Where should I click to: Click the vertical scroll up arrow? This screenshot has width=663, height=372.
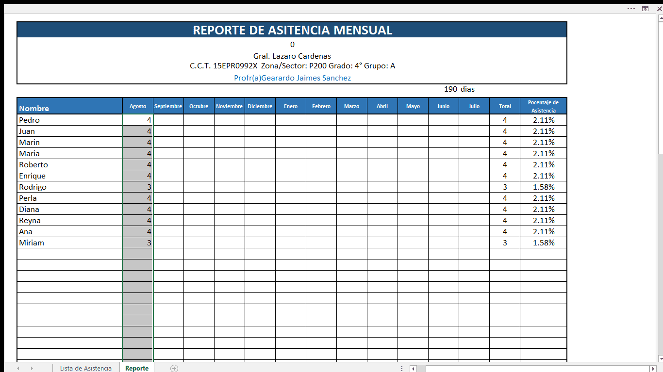(659, 17)
